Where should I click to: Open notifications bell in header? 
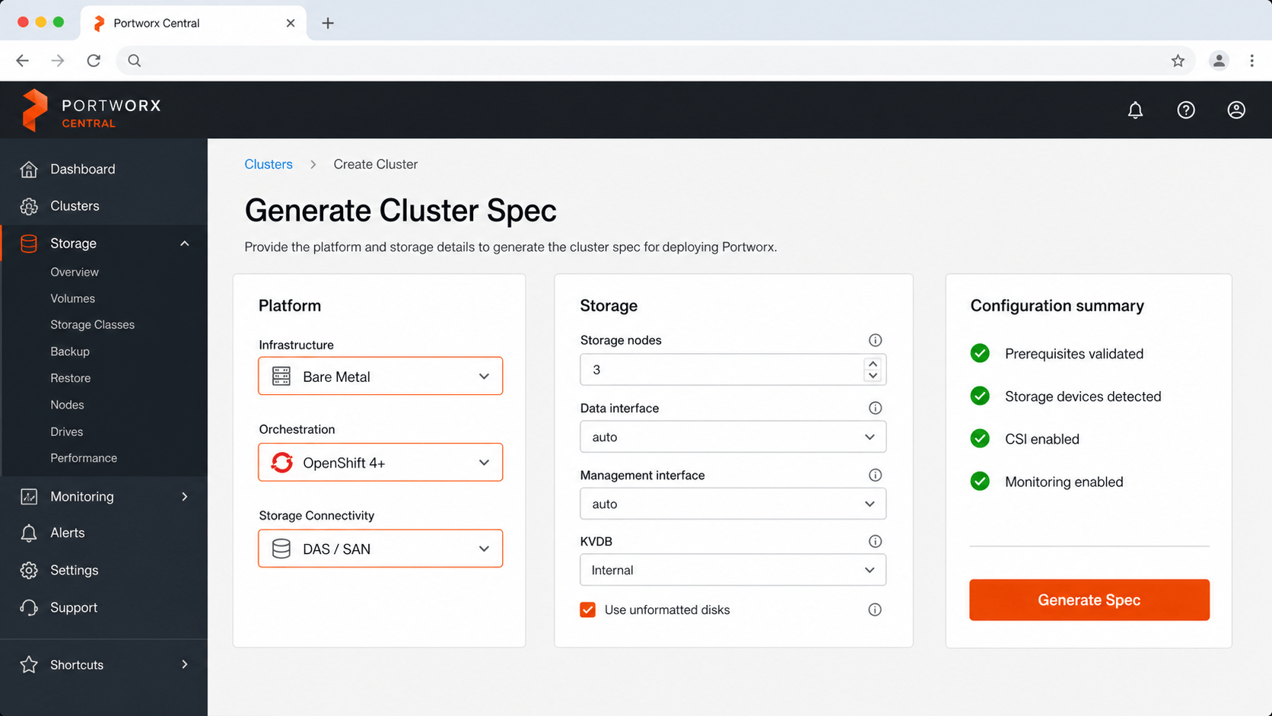(x=1135, y=110)
